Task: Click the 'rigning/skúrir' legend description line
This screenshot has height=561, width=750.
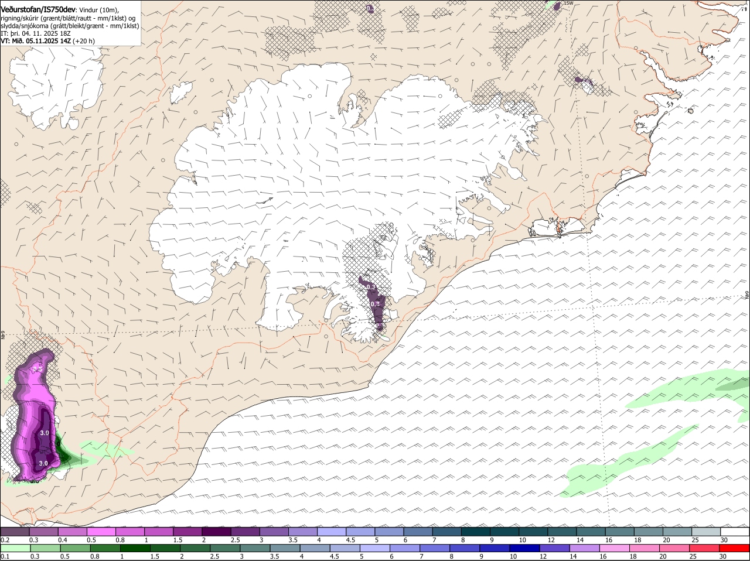Action: [x=68, y=18]
